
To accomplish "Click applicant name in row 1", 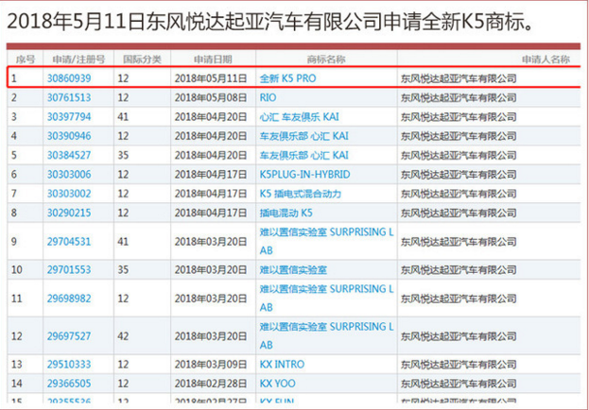I will pyautogui.click(x=459, y=78).
